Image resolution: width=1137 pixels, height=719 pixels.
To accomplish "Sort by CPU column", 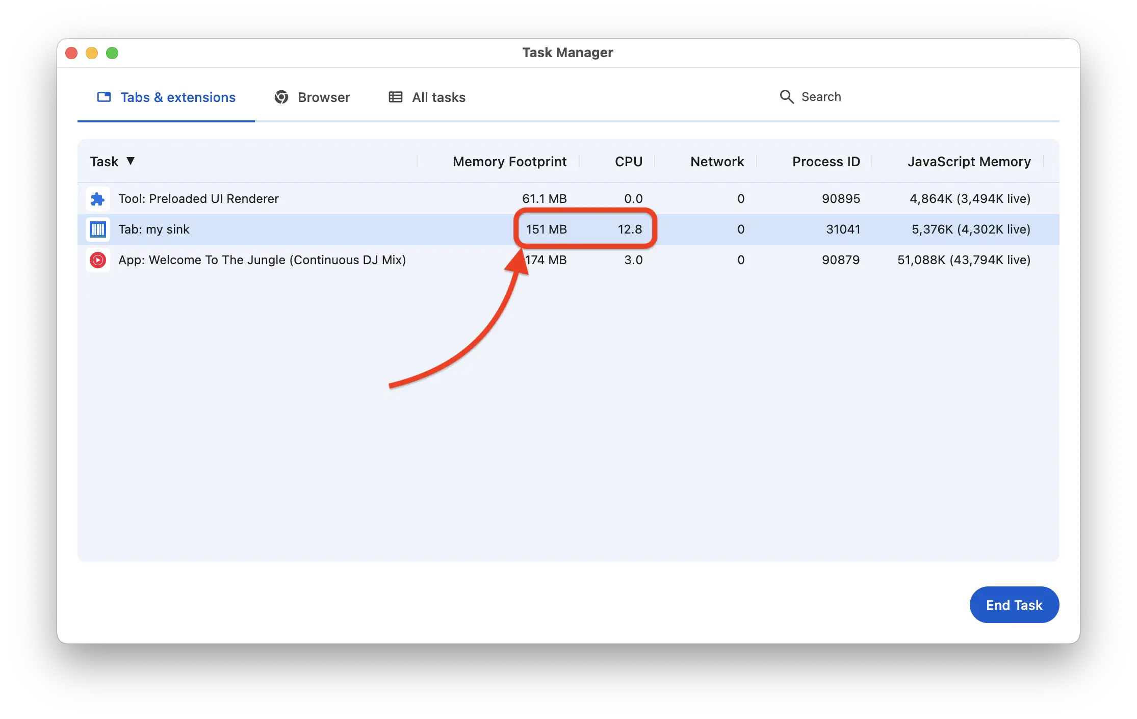I will tap(629, 161).
